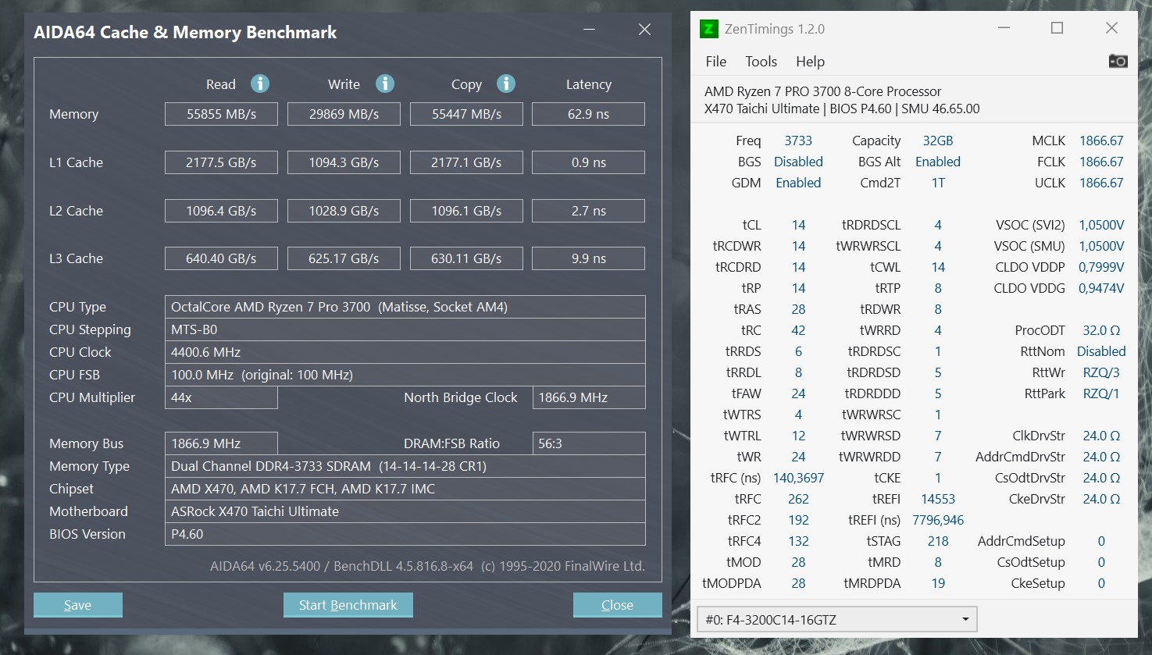
Task: Open the Tools menu in ZenTimings
Action: tap(761, 61)
